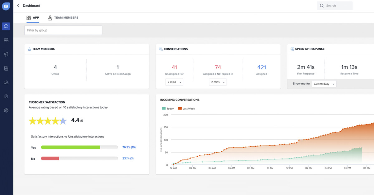Open the 2 mins dropdown under Assigned & Not replied In
374x195 pixels.
click(218, 82)
